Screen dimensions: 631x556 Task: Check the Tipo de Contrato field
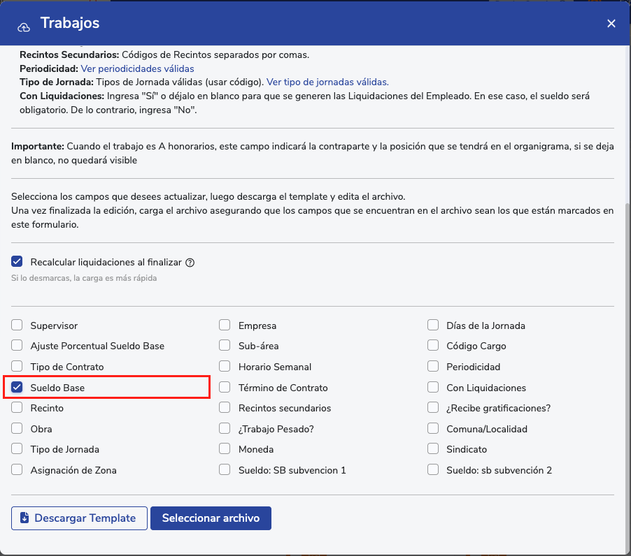(17, 367)
